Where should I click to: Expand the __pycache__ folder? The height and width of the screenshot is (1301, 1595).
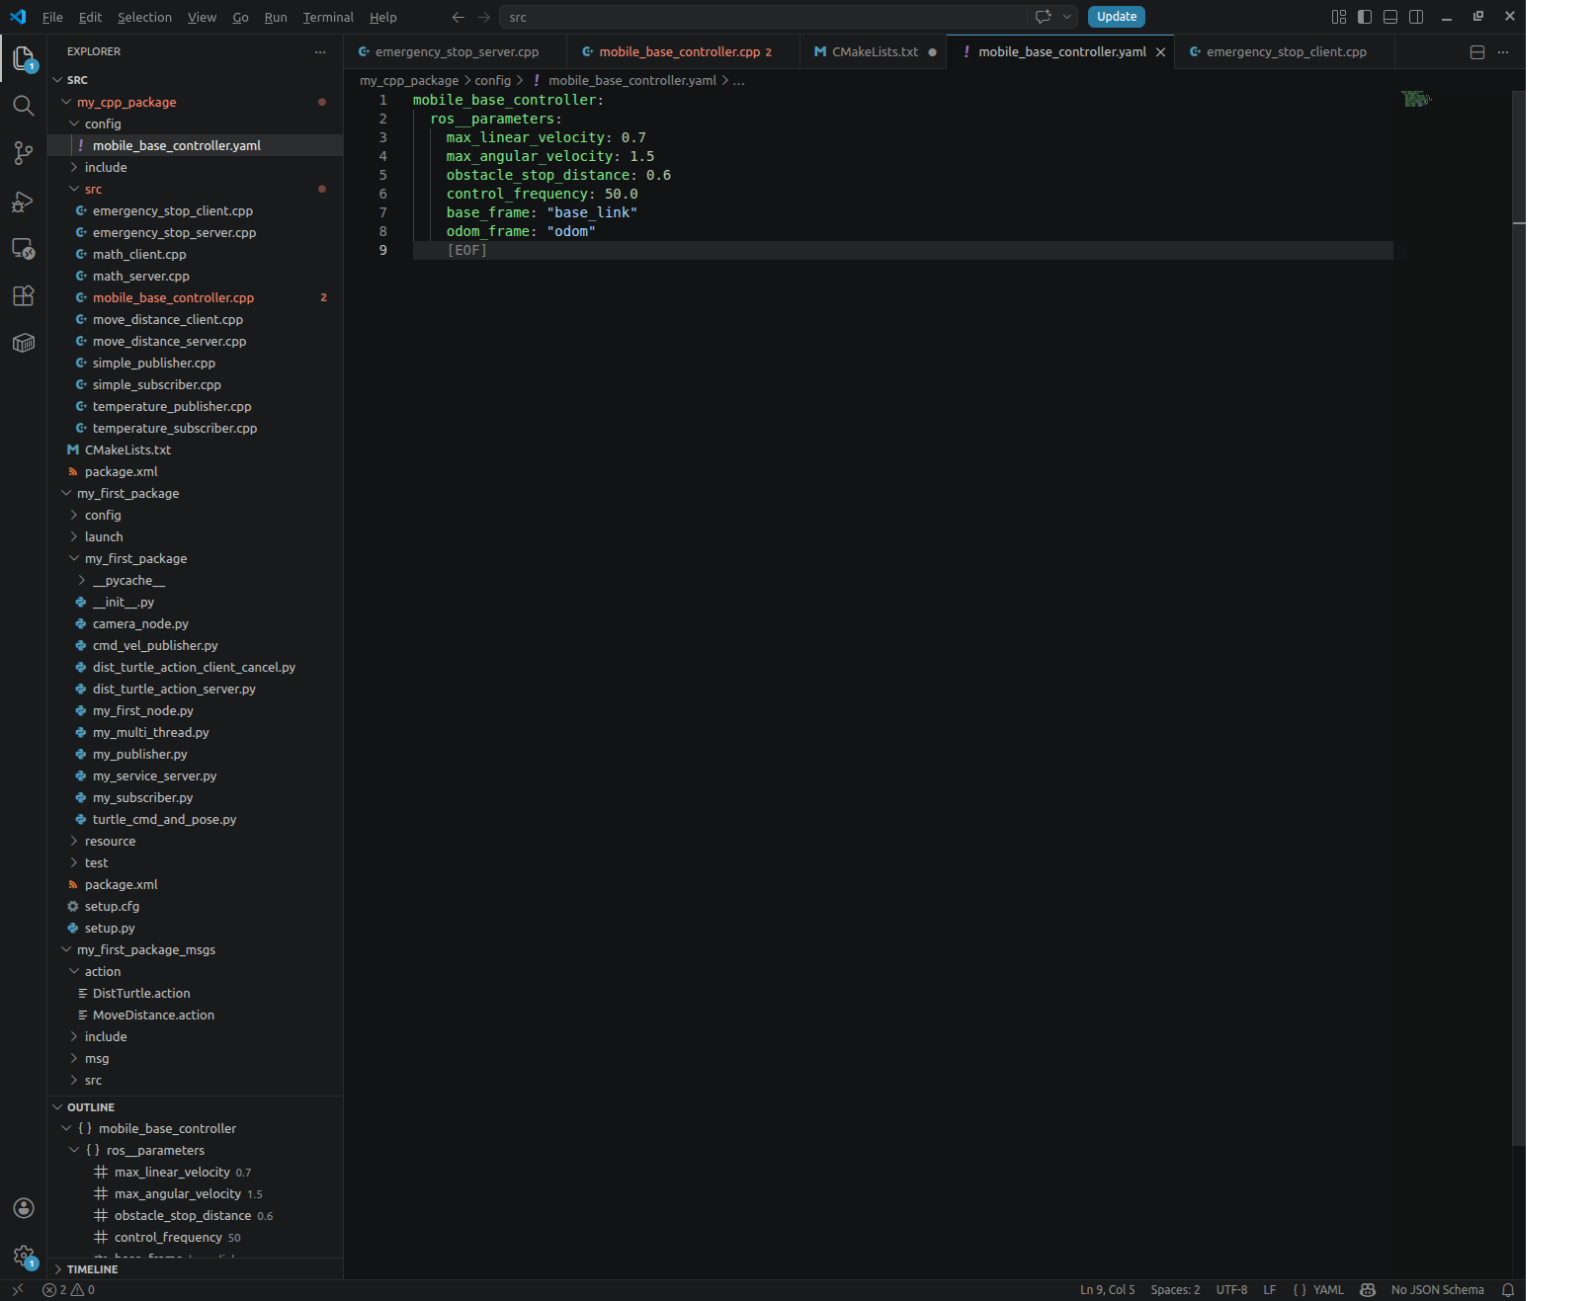click(82, 580)
